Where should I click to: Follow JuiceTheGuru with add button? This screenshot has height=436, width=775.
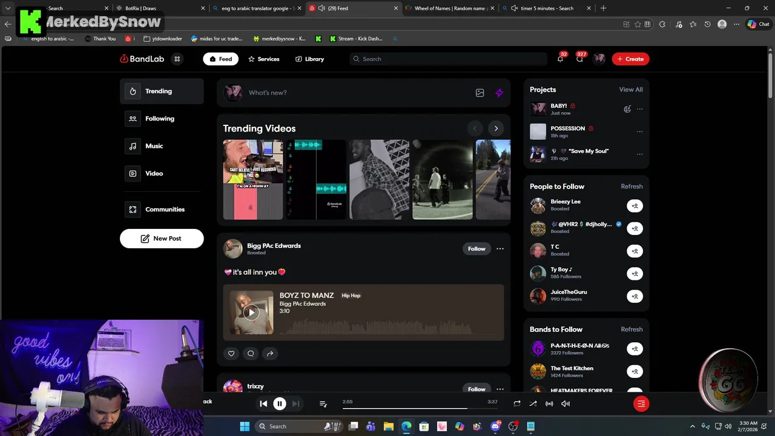coord(635,296)
